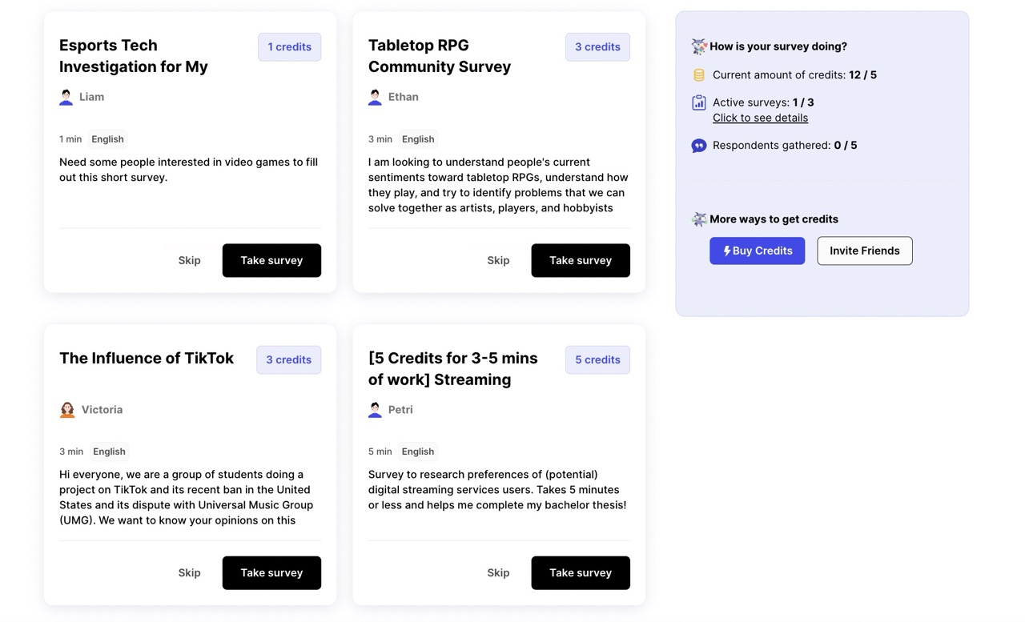Click the respondents speech bubble icon
The height and width of the screenshot is (622, 1025).
pos(699,146)
